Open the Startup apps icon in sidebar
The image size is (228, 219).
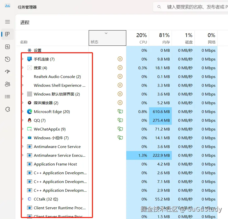pyautogui.click(x=8, y=71)
